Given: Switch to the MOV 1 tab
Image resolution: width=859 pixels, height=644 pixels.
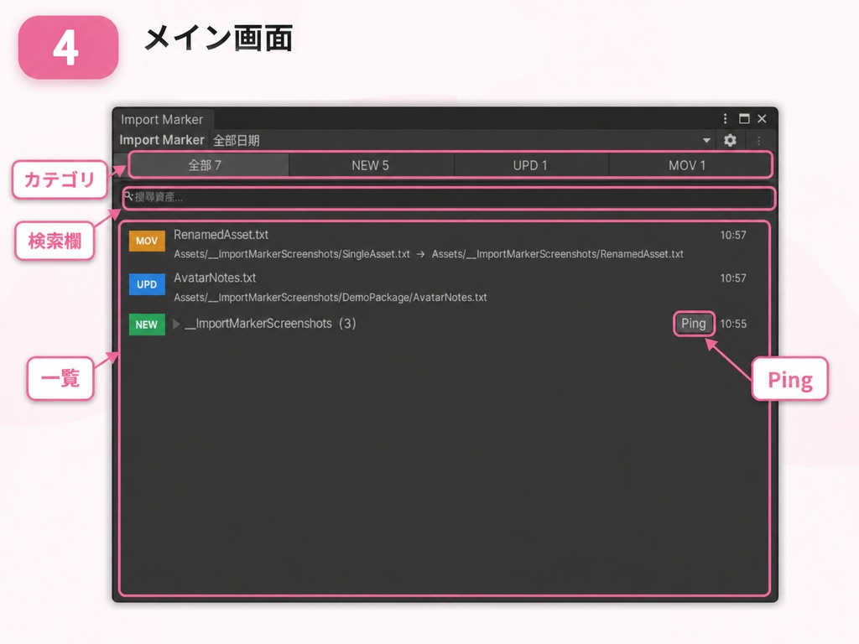Looking at the screenshot, I should (690, 165).
